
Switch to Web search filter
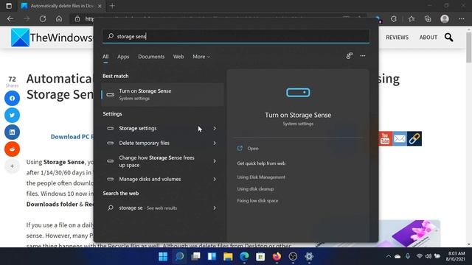178,57
